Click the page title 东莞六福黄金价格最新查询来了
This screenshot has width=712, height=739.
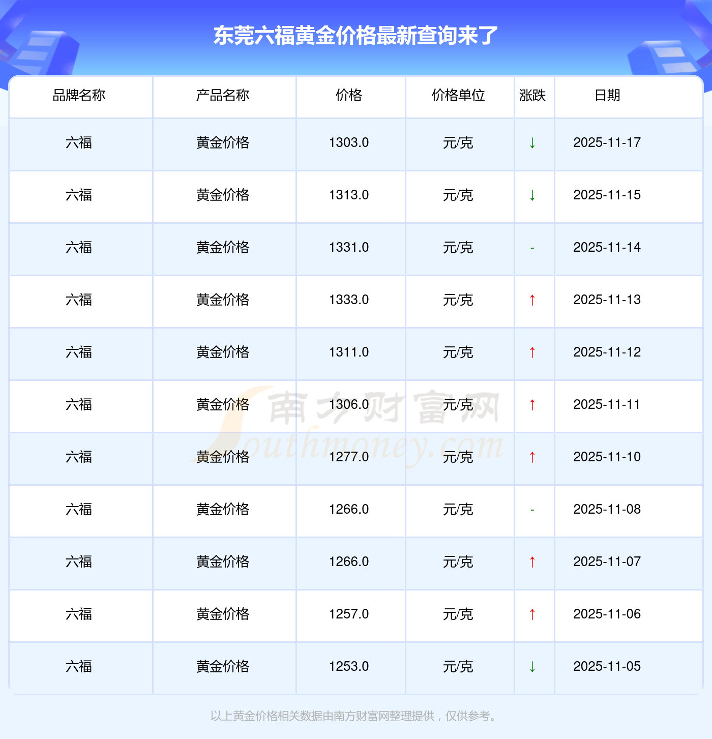point(355,36)
